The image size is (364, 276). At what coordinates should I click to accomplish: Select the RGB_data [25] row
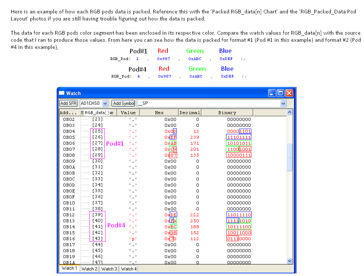pyautogui.click(x=97, y=131)
